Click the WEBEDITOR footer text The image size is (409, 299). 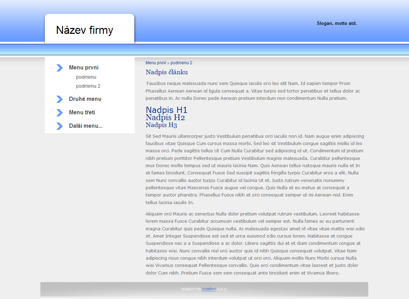coord(191,289)
